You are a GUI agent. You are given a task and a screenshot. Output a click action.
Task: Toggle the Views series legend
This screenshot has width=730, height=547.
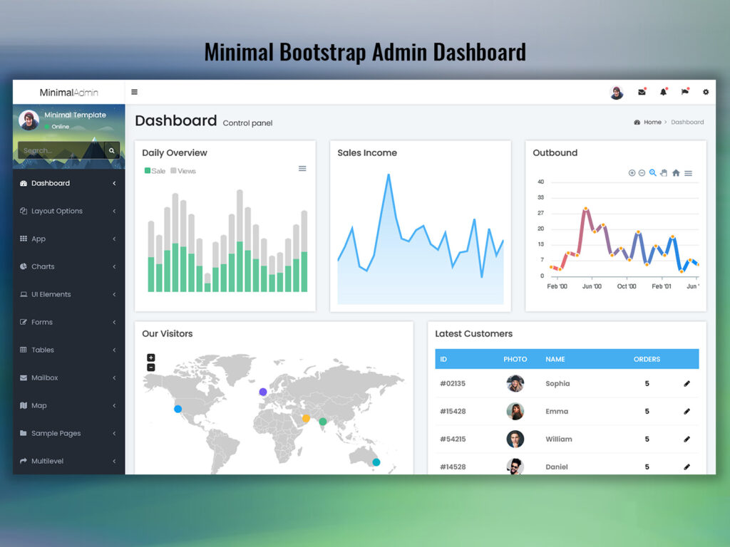click(x=183, y=171)
